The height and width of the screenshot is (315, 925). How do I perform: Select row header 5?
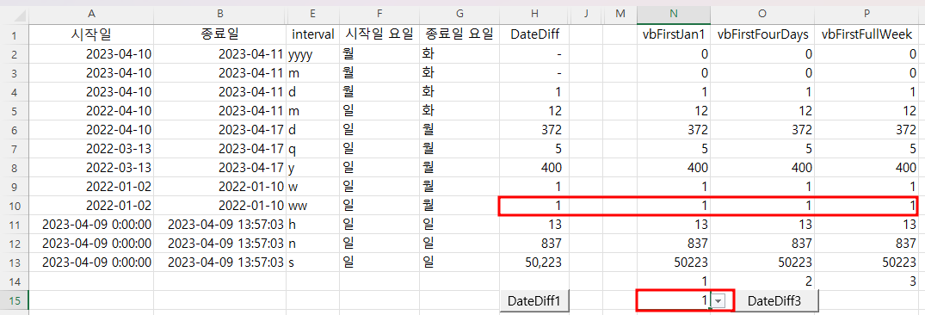[x=14, y=112]
